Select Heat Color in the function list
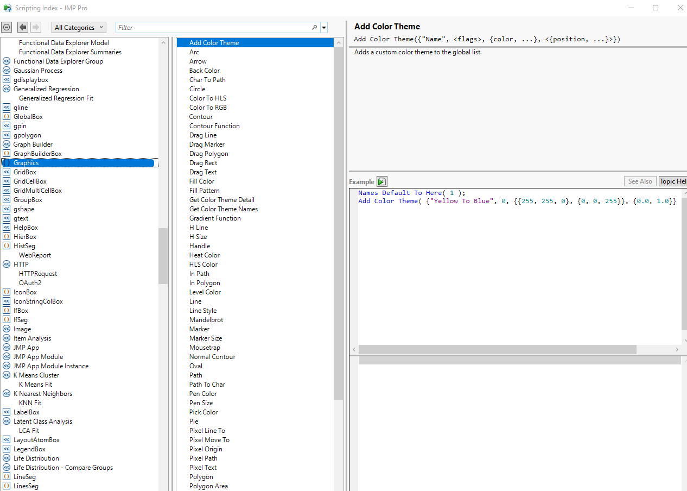687x491 pixels. (205, 255)
